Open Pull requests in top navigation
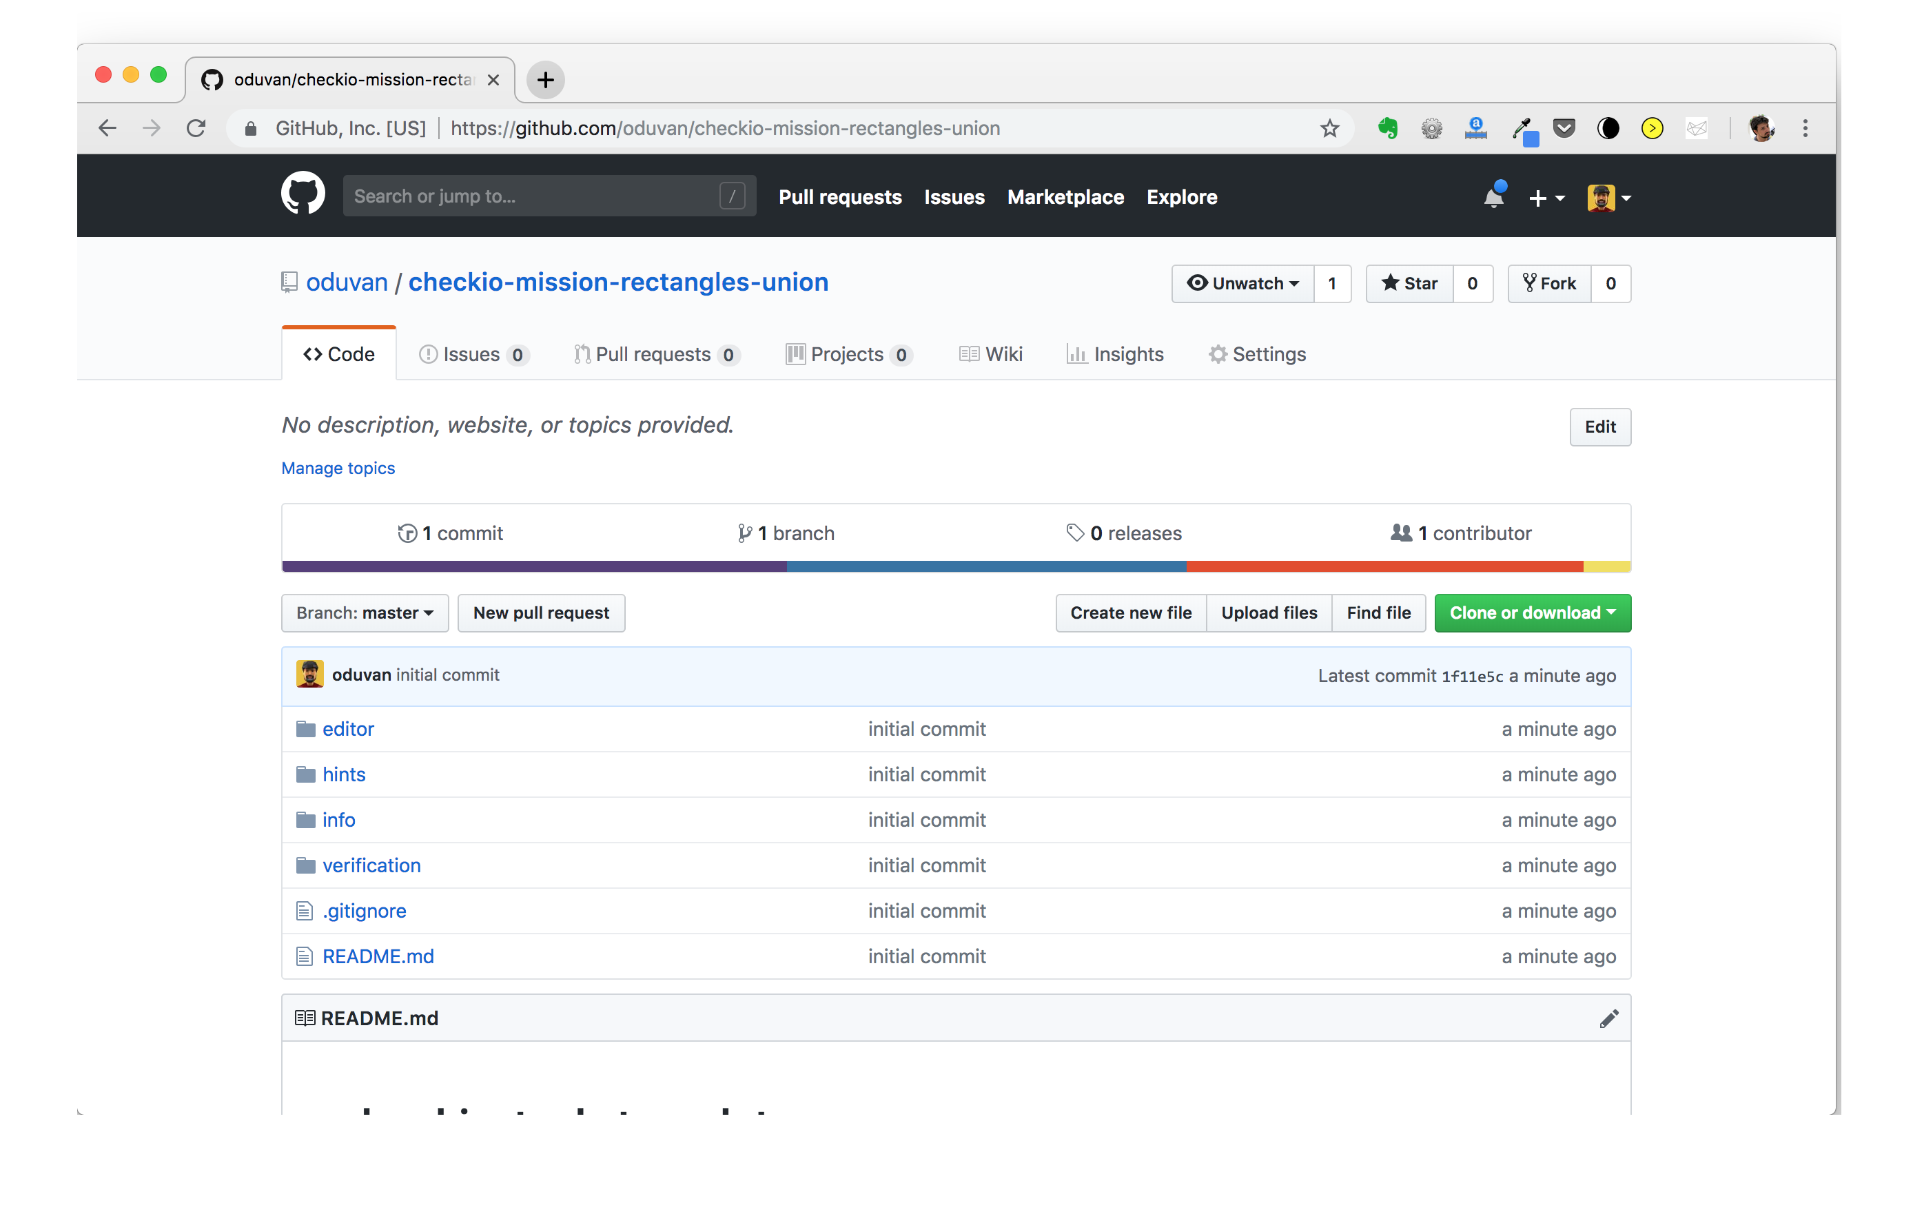Screen dimensions: 1913x1225 click(x=840, y=196)
